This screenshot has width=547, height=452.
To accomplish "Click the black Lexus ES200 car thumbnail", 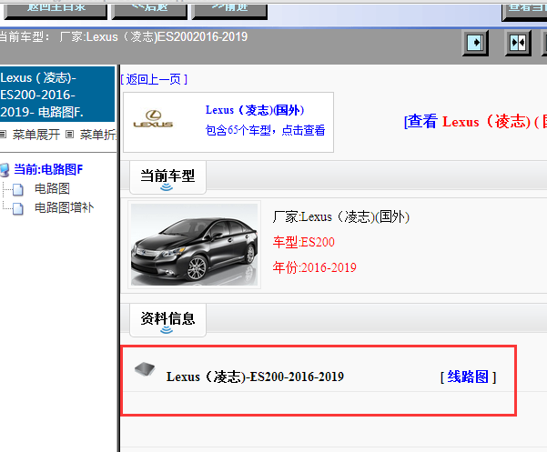I will click(194, 245).
